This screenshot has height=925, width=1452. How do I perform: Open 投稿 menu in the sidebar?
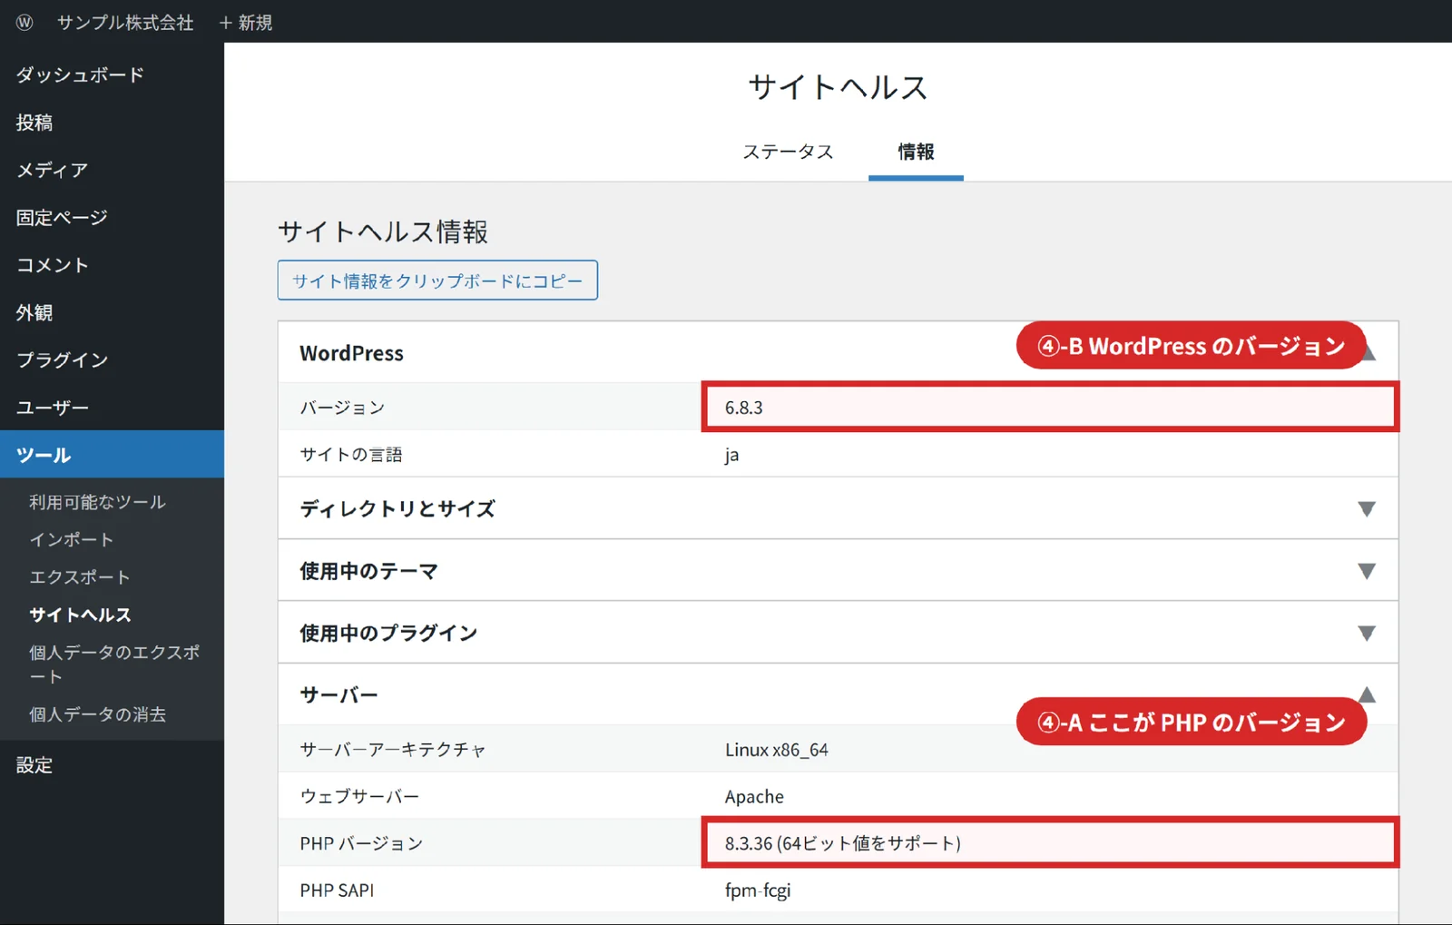pos(34,123)
